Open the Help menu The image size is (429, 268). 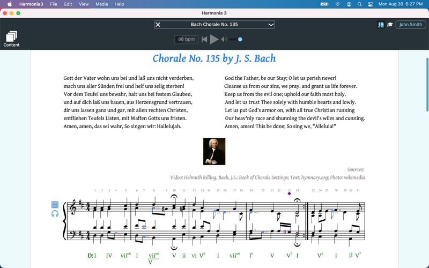tap(119, 4)
